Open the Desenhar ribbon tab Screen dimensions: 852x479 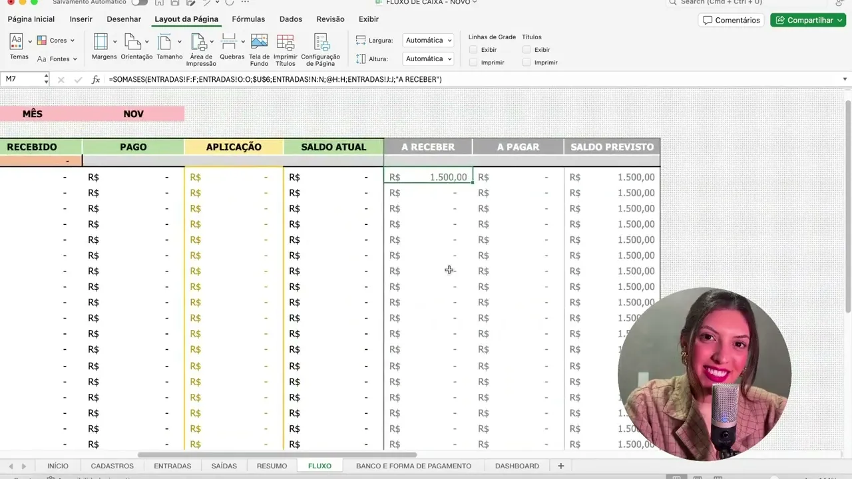pyautogui.click(x=124, y=19)
